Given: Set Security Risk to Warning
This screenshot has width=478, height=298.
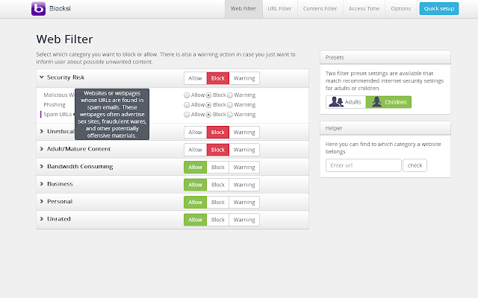Looking at the screenshot, I should 244,78.
